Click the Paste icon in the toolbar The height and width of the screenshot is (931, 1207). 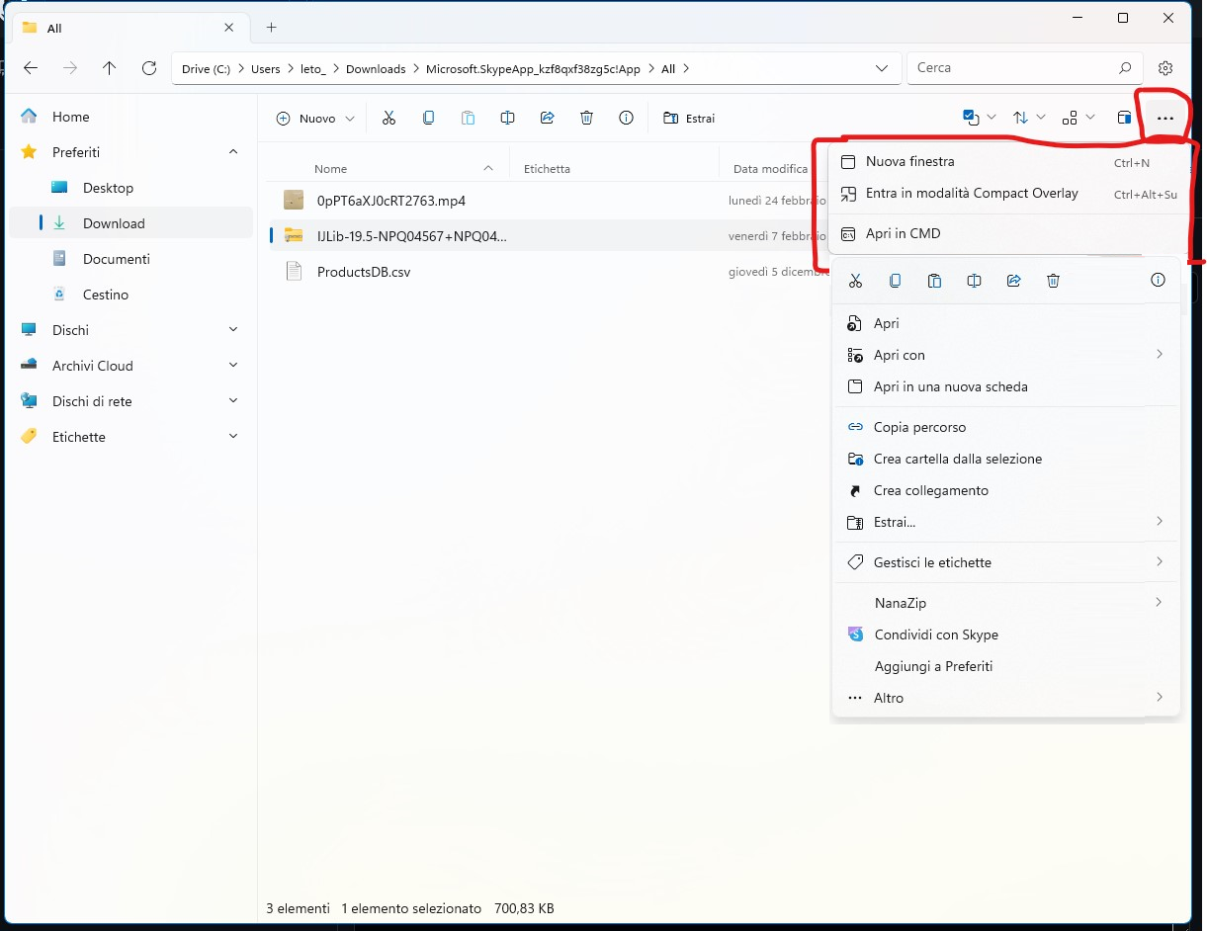click(x=468, y=118)
